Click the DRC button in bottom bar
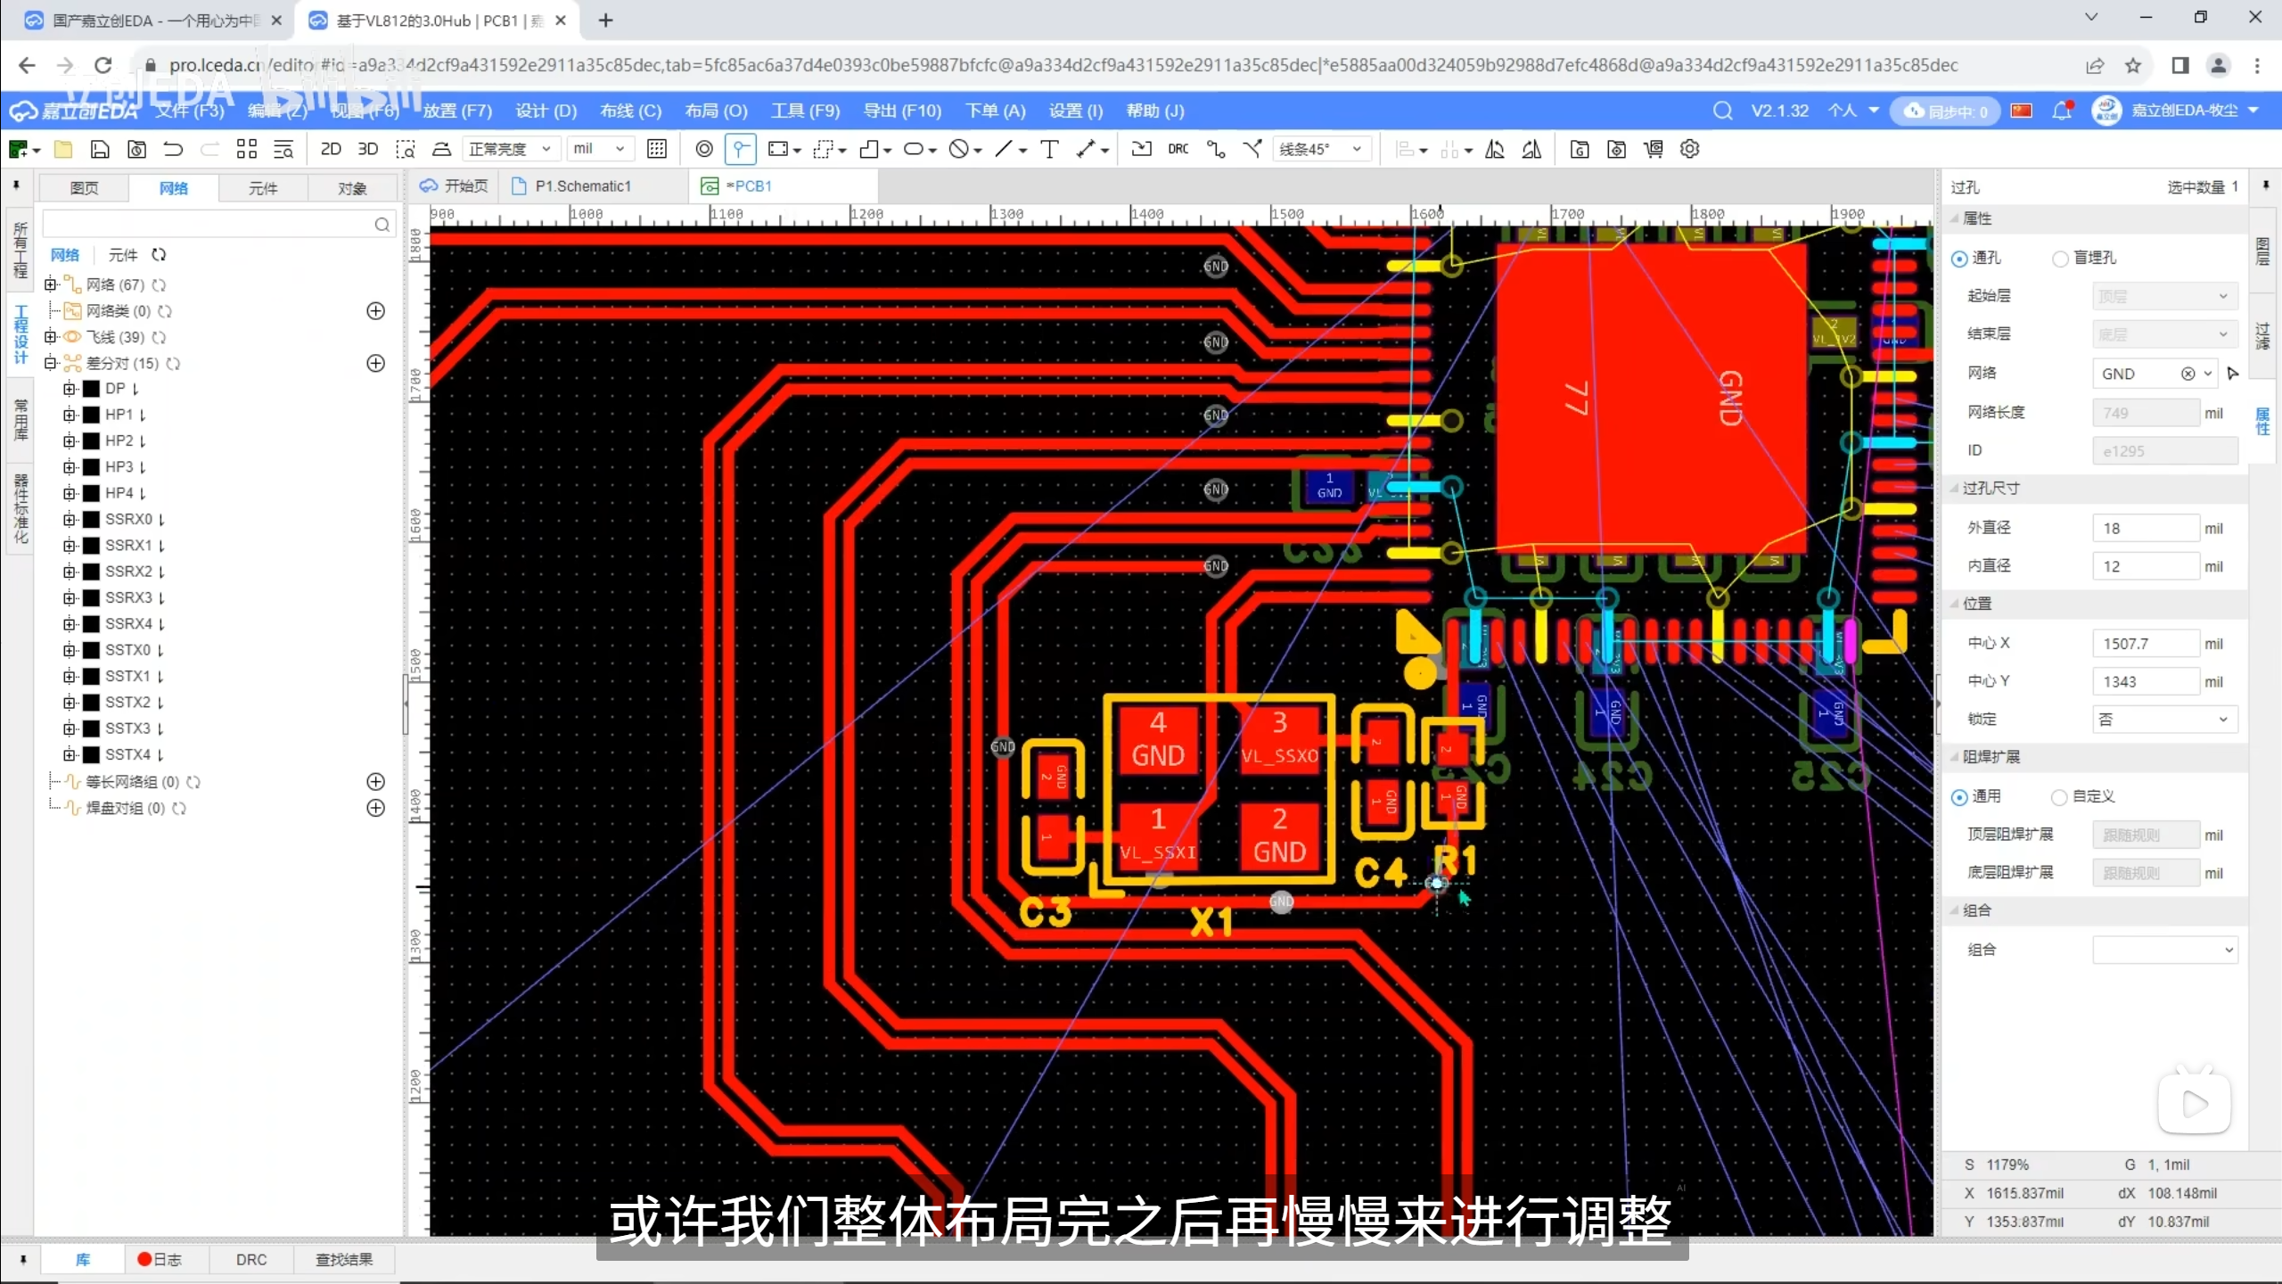The image size is (2282, 1284). [x=250, y=1259]
